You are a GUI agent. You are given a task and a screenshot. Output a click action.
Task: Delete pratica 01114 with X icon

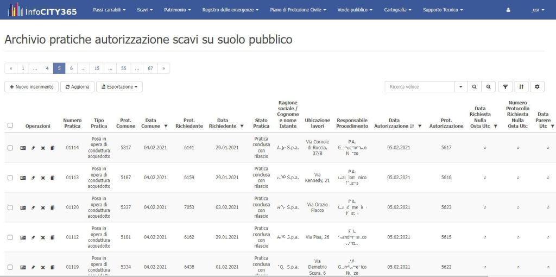(43, 148)
